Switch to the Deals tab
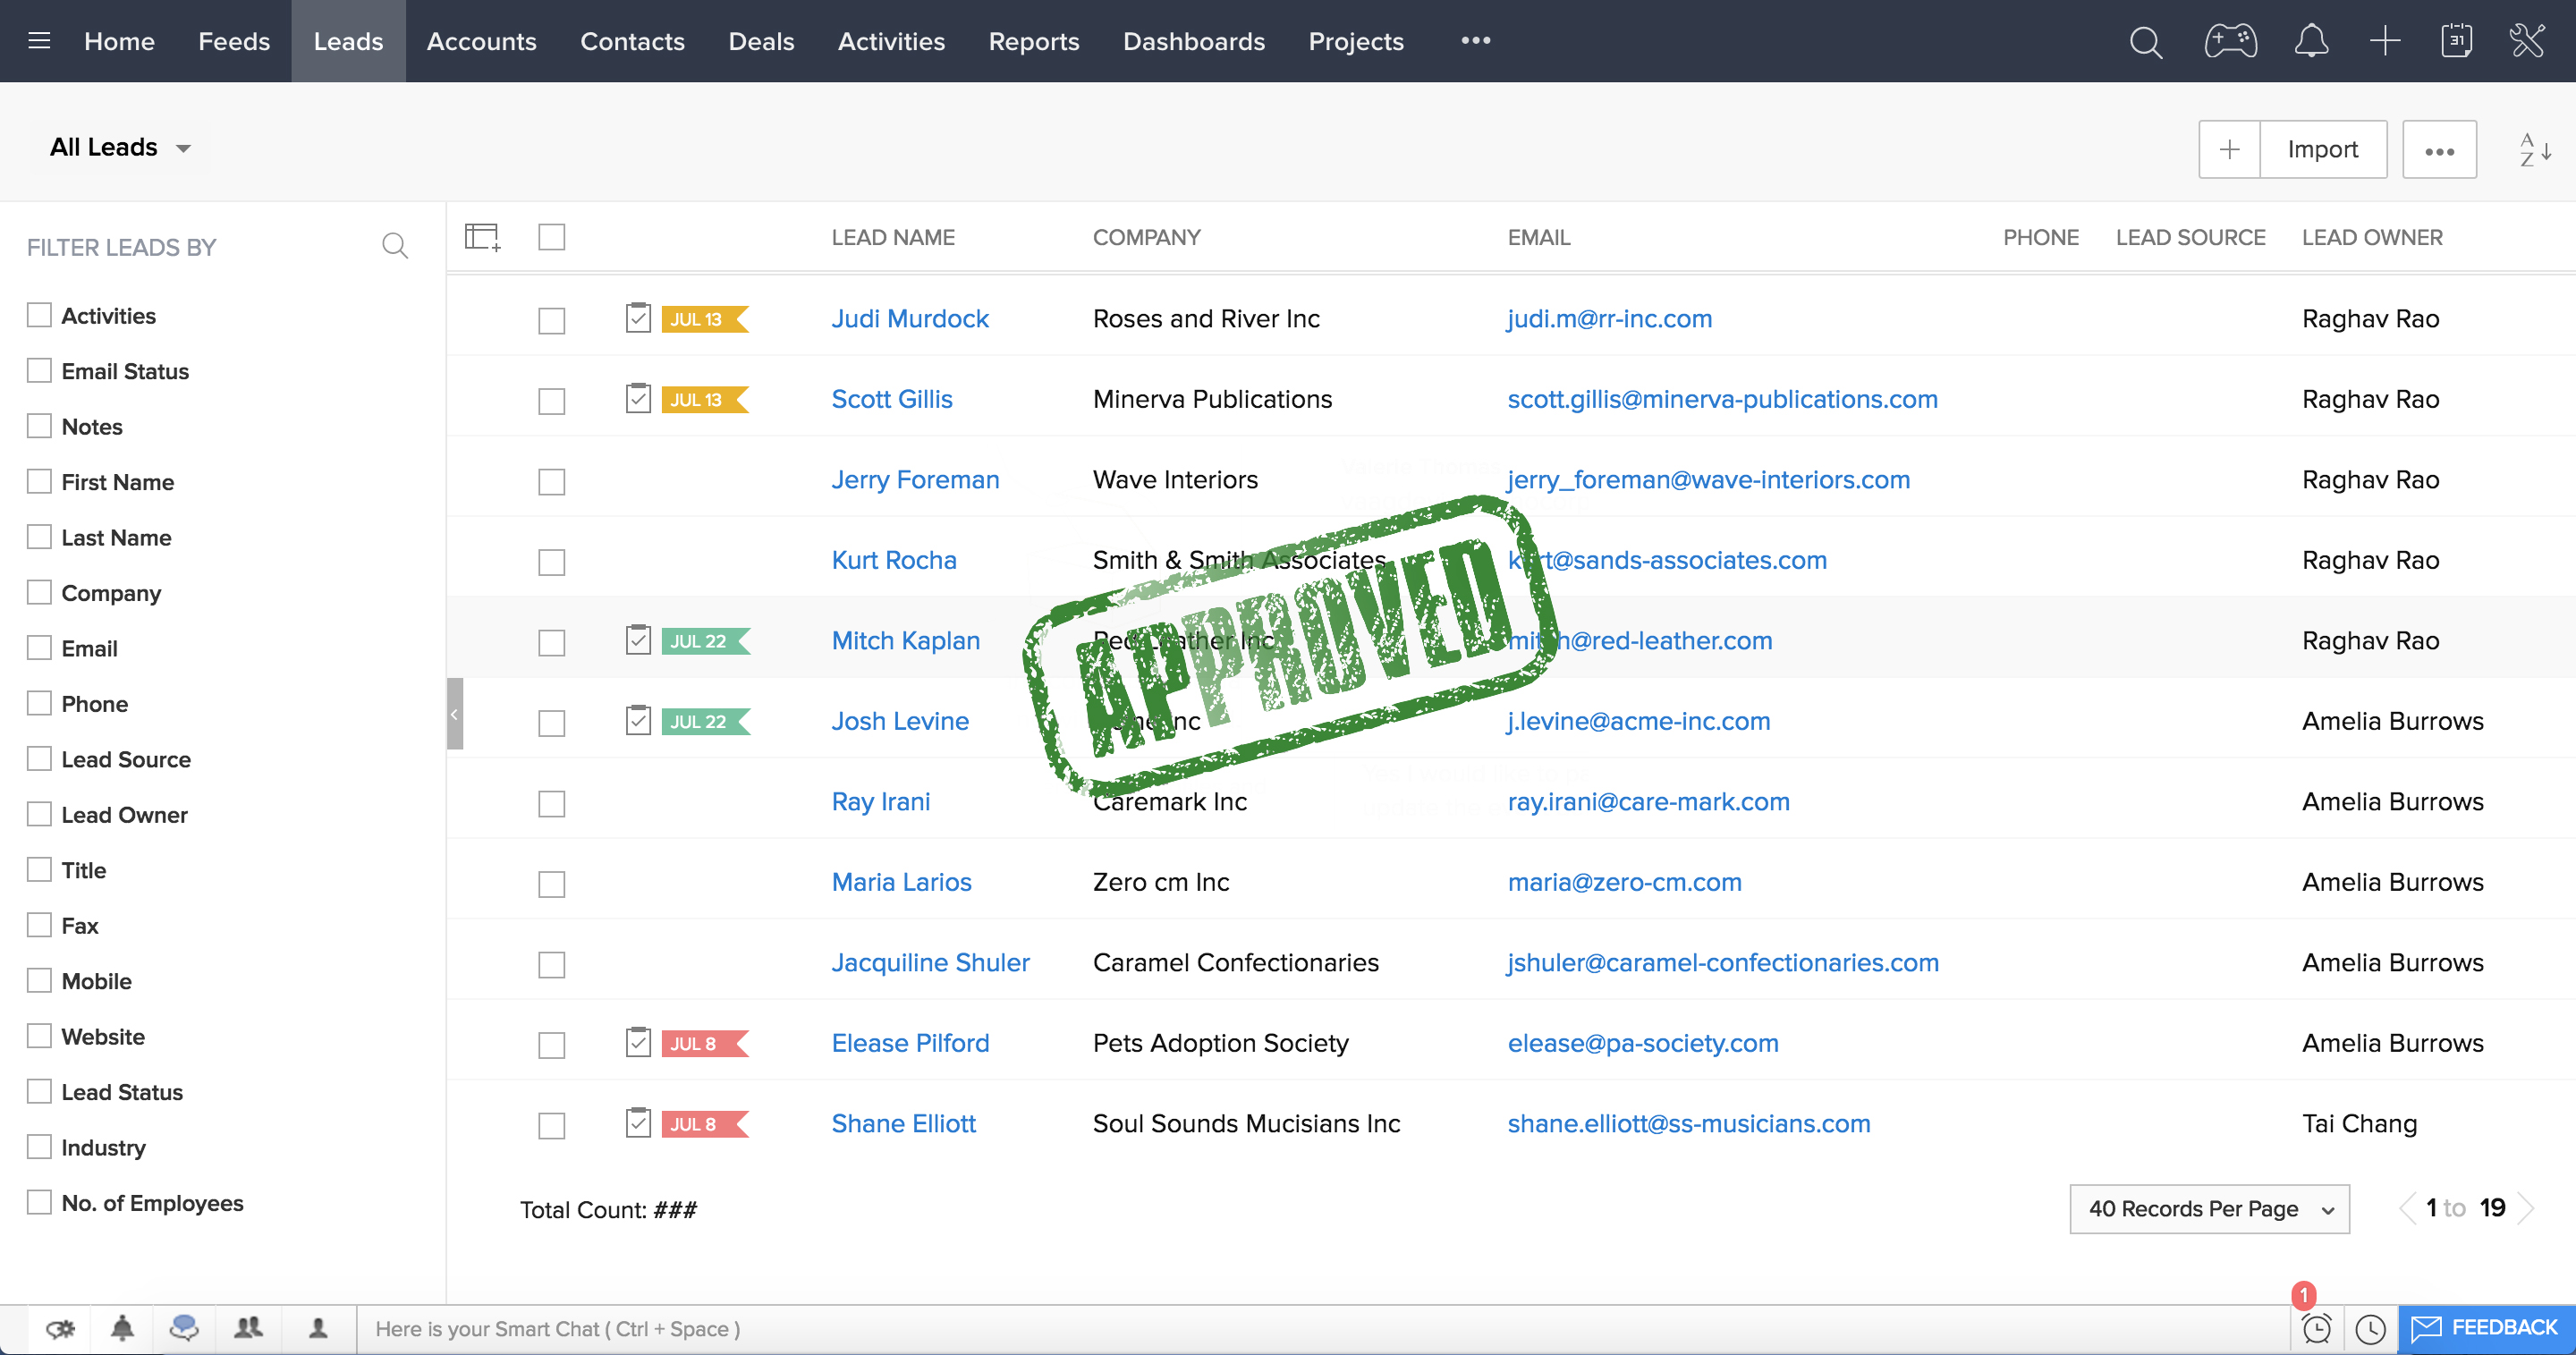Screen dimensions: 2576x1355 click(x=760, y=41)
